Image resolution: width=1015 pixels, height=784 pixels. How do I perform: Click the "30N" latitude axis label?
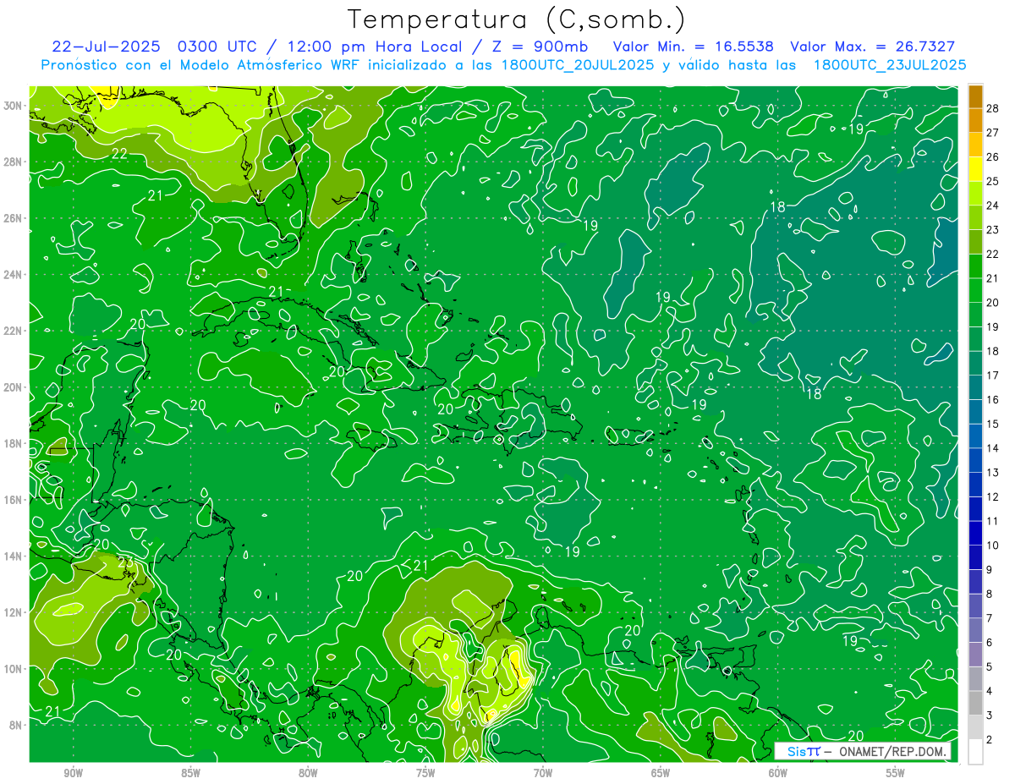(13, 106)
